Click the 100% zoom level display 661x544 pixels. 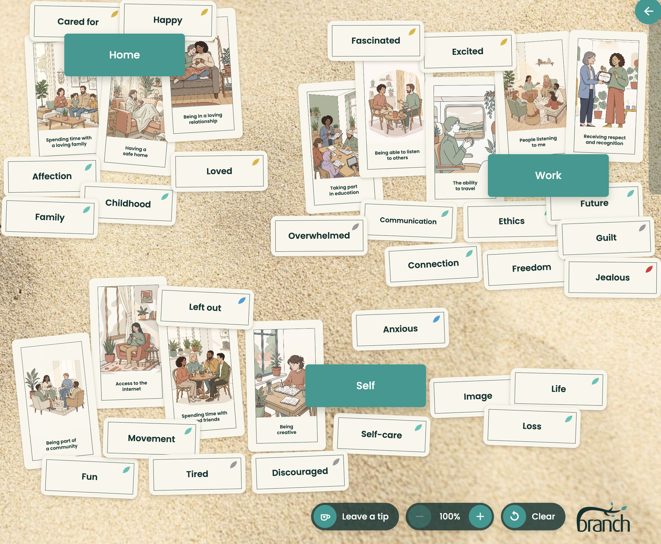450,516
